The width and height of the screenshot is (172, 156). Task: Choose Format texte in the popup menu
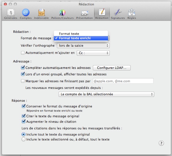tap(81, 34)
